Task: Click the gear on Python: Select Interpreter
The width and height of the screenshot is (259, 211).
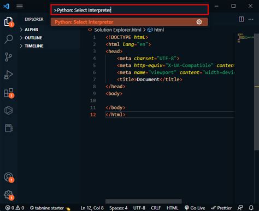Action: (x=199, y=22)
